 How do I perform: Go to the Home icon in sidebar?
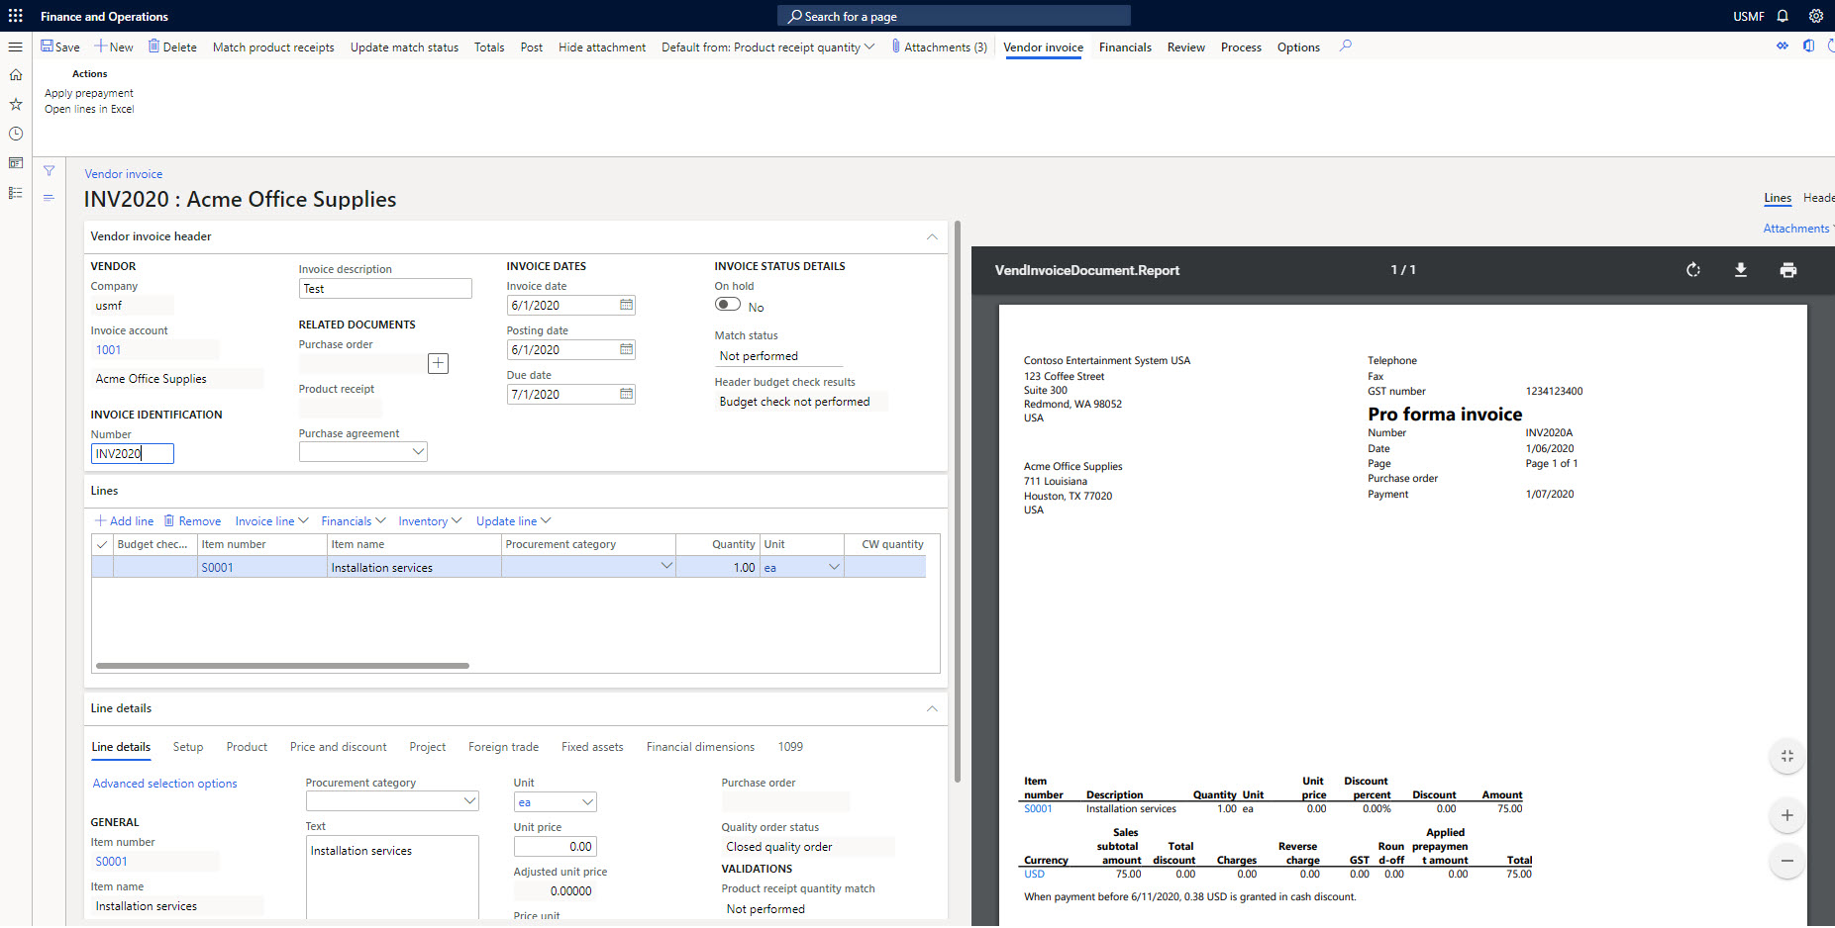click(x=15, y=74)
